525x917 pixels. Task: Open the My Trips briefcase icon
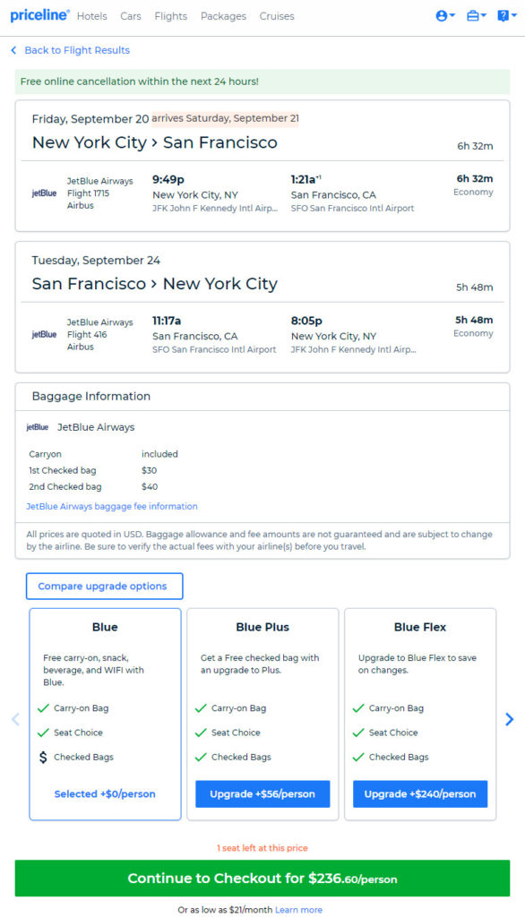(x=476, y=16)
